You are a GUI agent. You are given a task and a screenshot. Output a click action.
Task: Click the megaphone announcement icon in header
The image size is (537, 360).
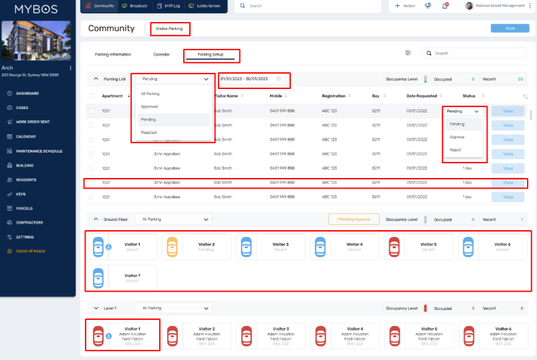[427, 5]
